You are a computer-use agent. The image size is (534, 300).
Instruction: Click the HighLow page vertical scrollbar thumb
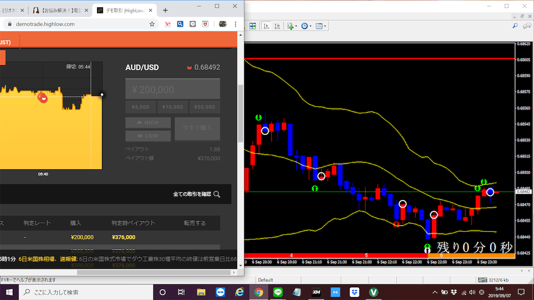point(240,113)
